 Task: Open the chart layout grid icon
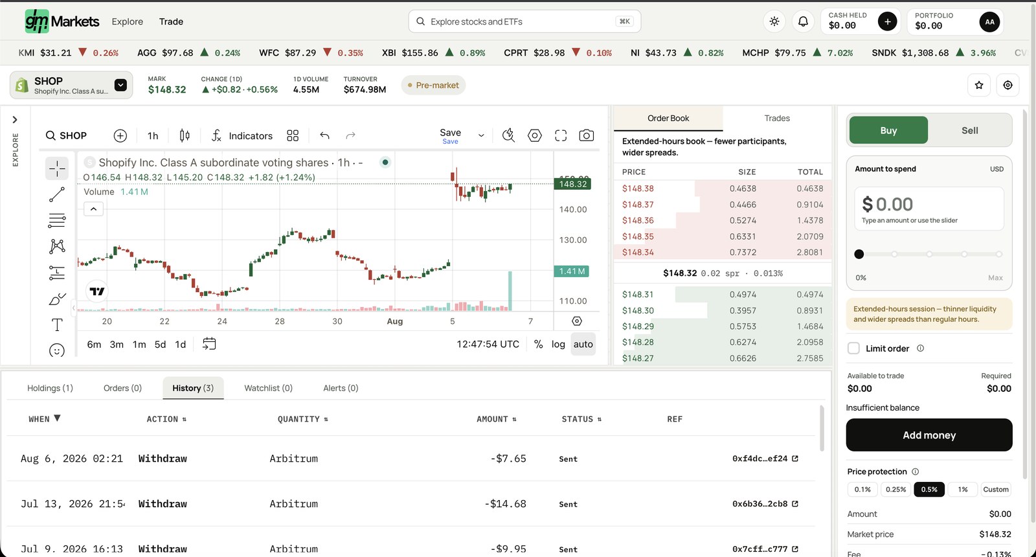click(293, 135)
